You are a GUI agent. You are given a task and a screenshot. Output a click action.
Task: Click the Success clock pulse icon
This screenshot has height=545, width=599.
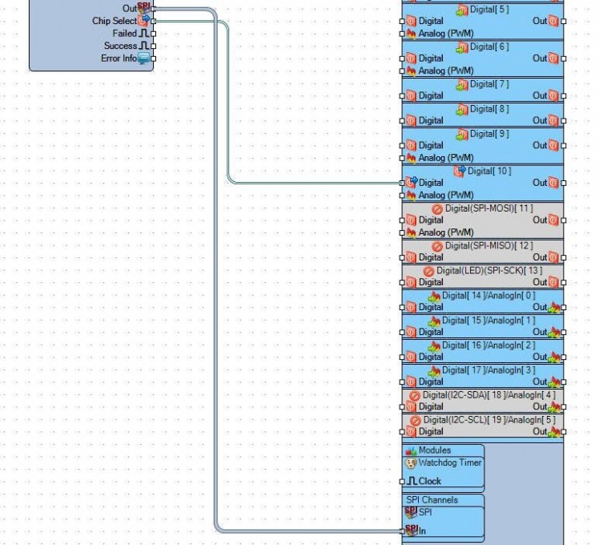click(x=143, y=46)
